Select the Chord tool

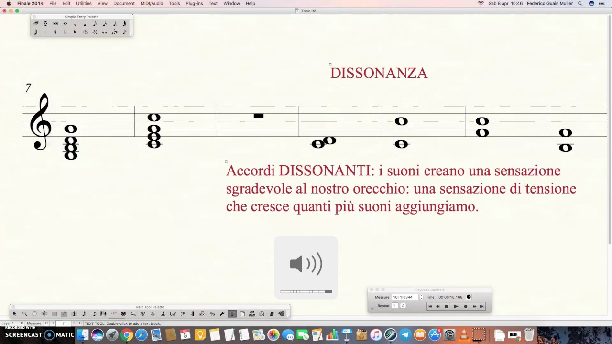(173, 314)
